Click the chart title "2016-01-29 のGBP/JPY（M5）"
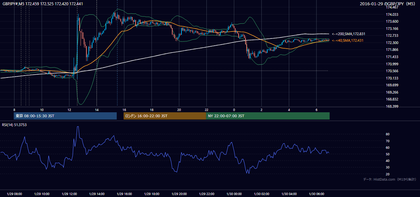 [x=387, y=4]
